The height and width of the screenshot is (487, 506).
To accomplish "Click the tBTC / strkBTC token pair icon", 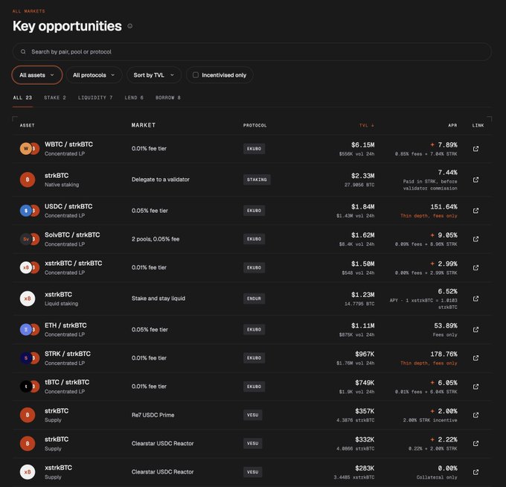I will point(30,386).
